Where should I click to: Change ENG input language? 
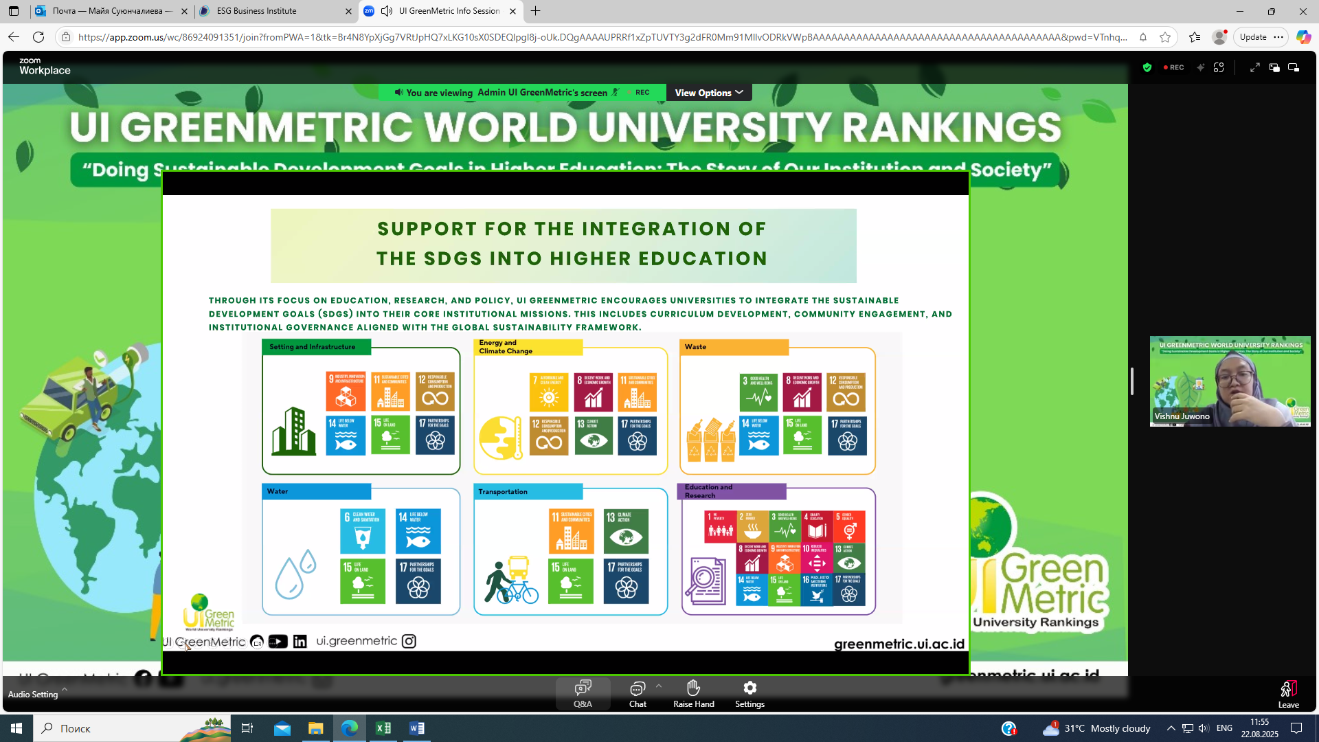pos(1224,728)
